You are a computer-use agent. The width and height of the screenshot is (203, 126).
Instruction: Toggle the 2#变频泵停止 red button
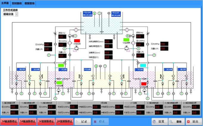tap(65, 122)
